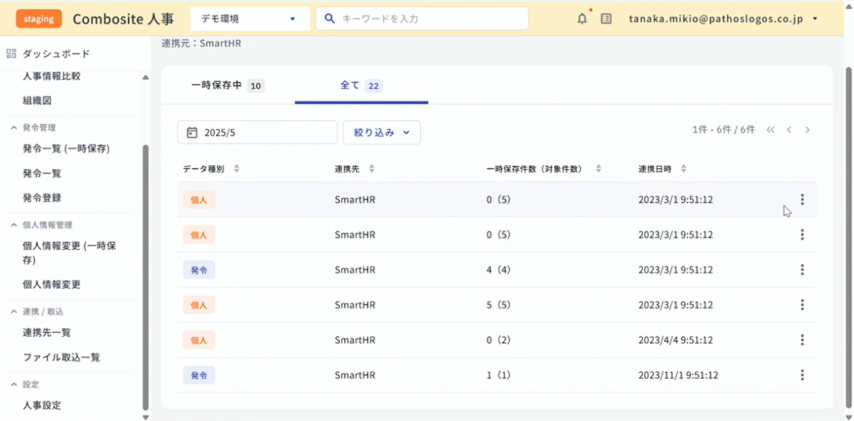Click the sidebar scrollbar thumb

point(146,276)
